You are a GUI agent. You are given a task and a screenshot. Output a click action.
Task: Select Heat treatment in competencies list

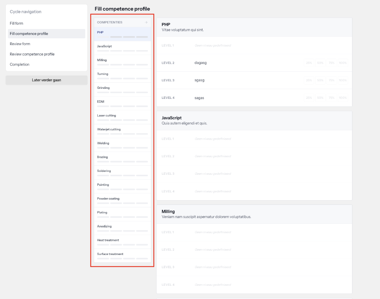click(122, 242)
